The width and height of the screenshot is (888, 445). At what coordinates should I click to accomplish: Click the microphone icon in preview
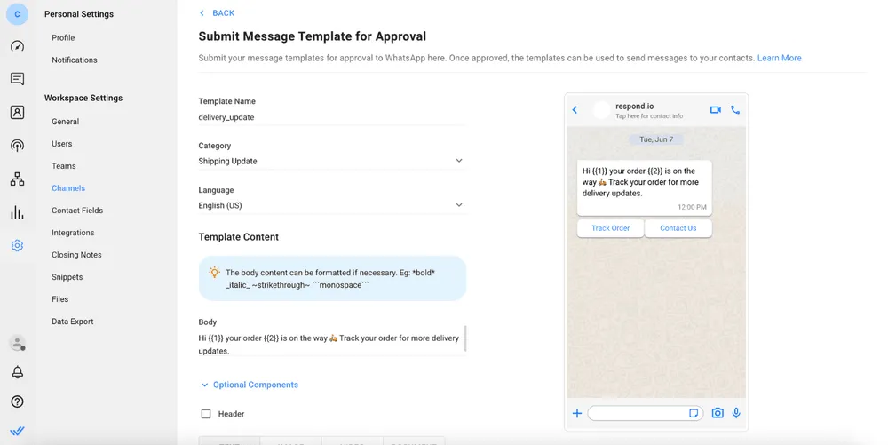(x=736, y=413)
